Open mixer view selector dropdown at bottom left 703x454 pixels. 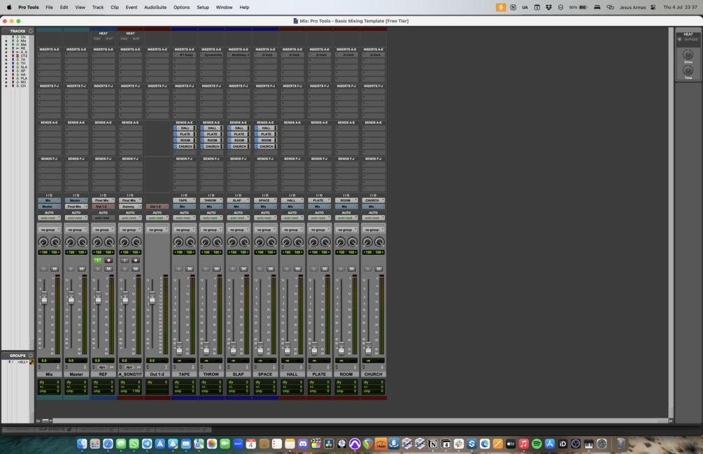tap(47, 421)
